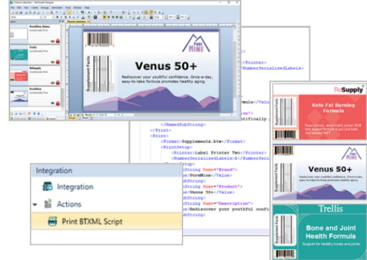Click the red lock on PureMine_Detox layer
This screenshot has height=260, width=367.
tap(57, 41)
